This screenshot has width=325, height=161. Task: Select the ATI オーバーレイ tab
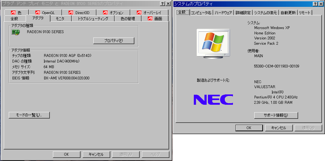149,13
